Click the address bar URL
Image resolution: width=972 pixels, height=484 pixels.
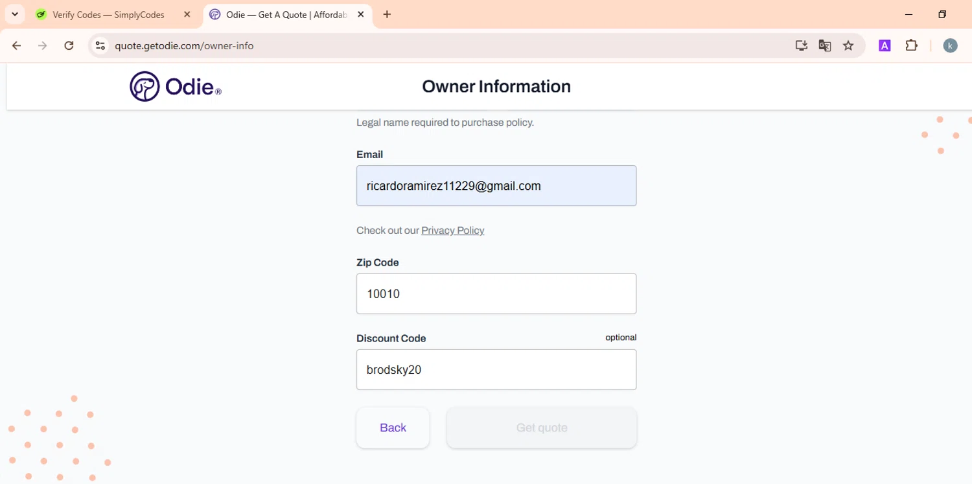pos(184,45)
